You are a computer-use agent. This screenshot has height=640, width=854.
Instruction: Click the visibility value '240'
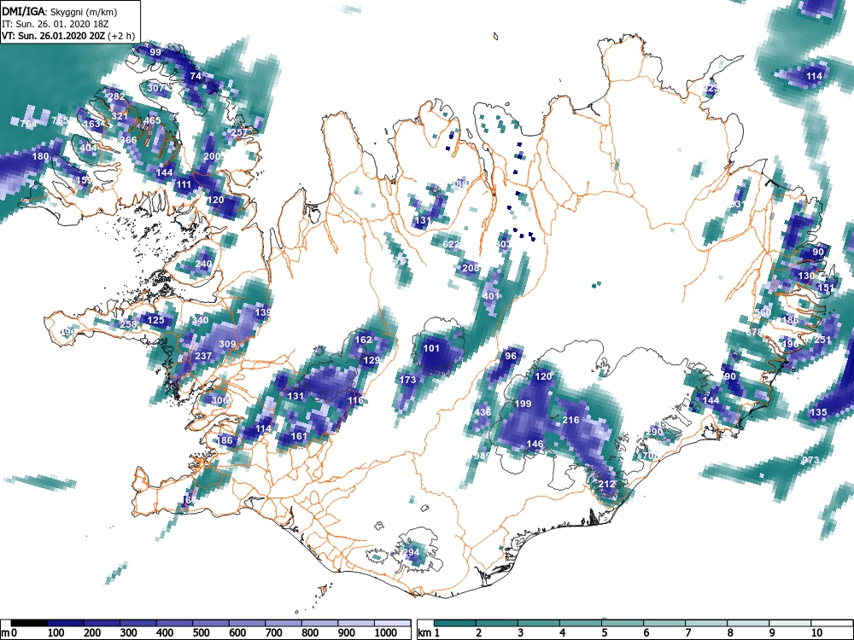[x=203, y=264]
